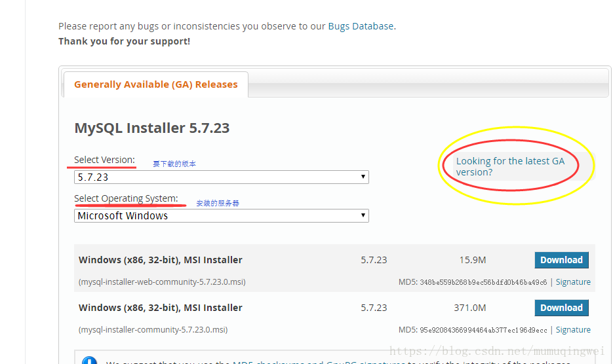The height and width of the screenshot is (364, 613).
Task: Click the 371.0M file size value
Action: click(470, 308)
